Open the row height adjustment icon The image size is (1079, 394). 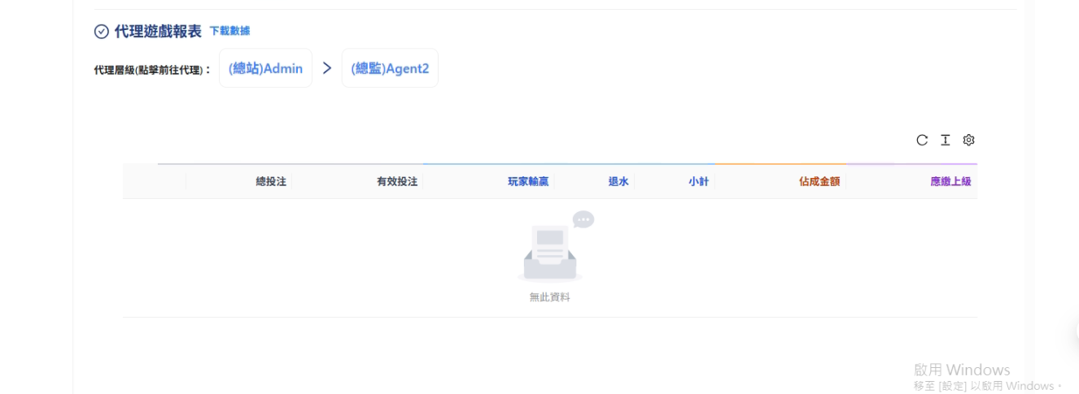(945, 140)
